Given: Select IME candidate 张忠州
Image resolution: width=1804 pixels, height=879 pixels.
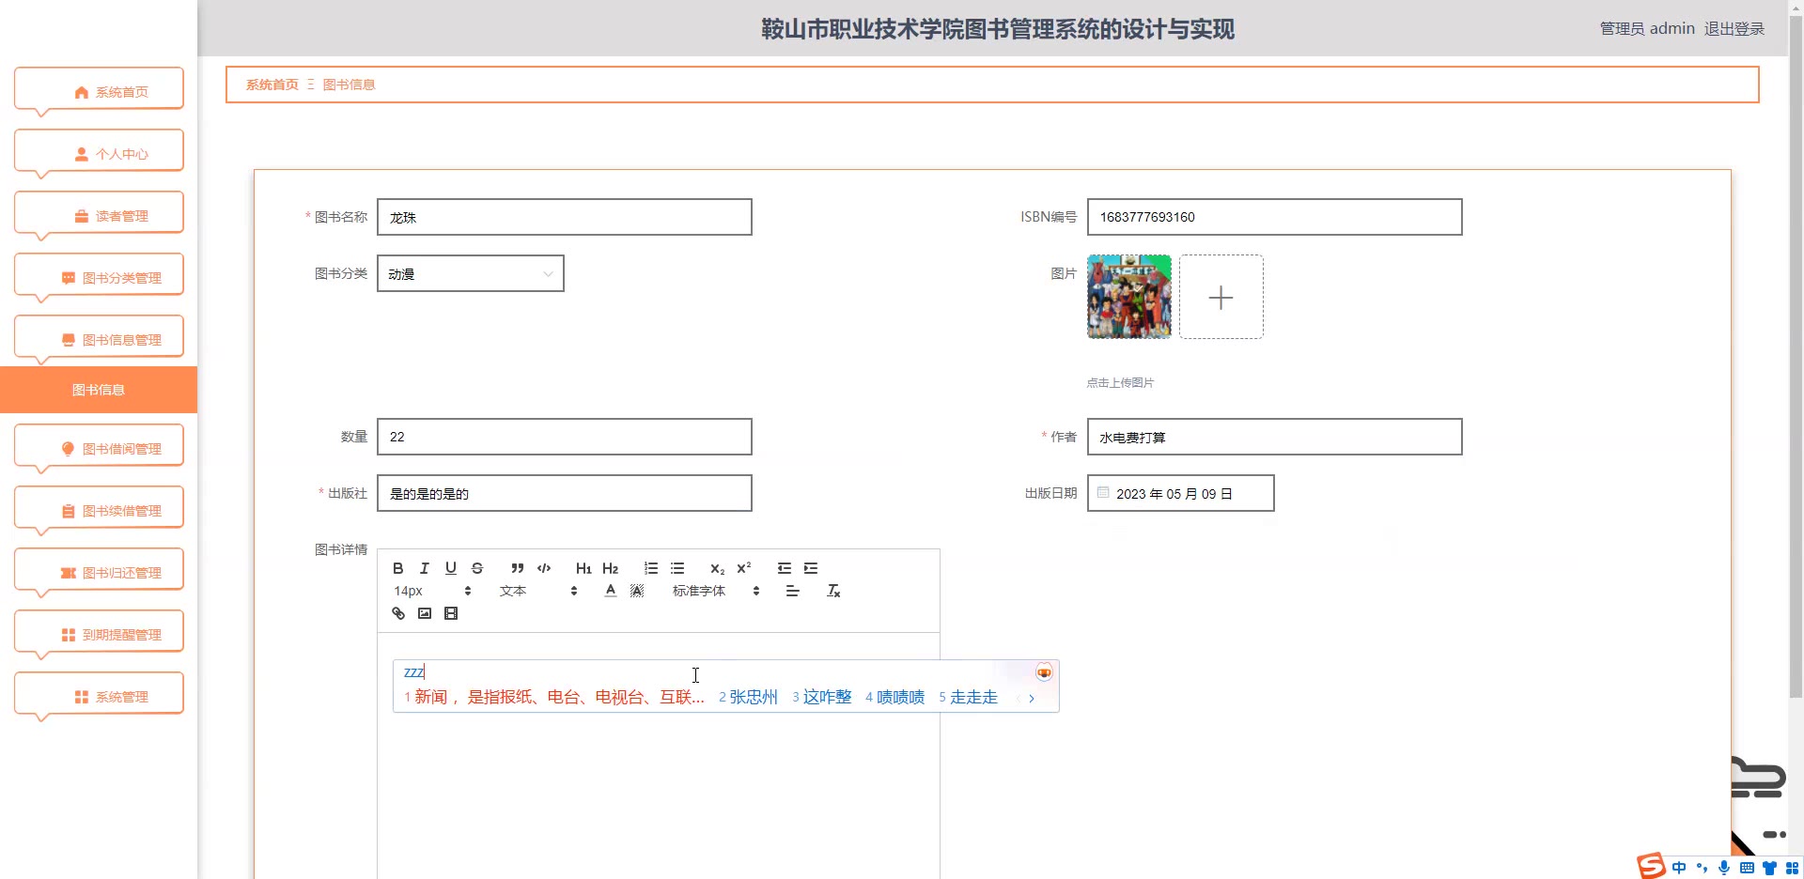Looking at the screenshot, I should (749, 697).
